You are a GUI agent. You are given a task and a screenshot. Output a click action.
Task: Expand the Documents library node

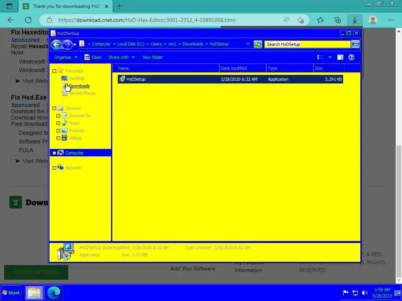[x=58, y=116]
